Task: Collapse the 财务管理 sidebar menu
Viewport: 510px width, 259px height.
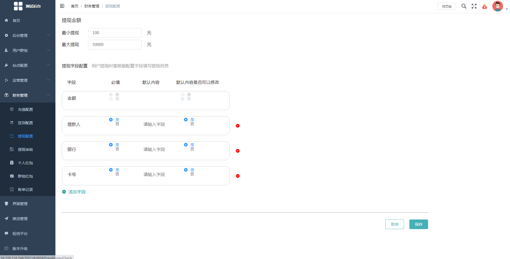Action: coord(28,95)
